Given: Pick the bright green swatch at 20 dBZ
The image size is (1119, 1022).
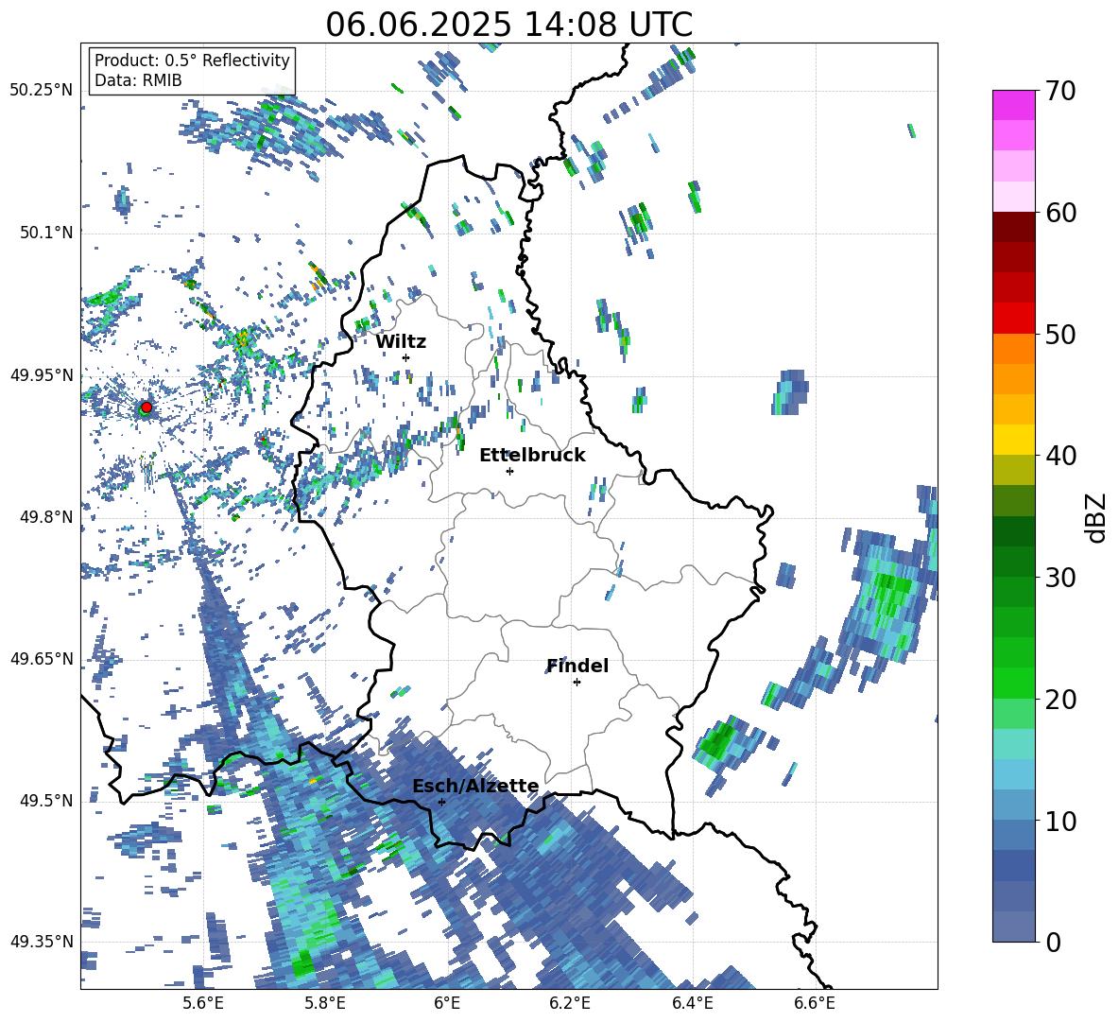Looking at the screenshot, I should tap(1013, 683).
